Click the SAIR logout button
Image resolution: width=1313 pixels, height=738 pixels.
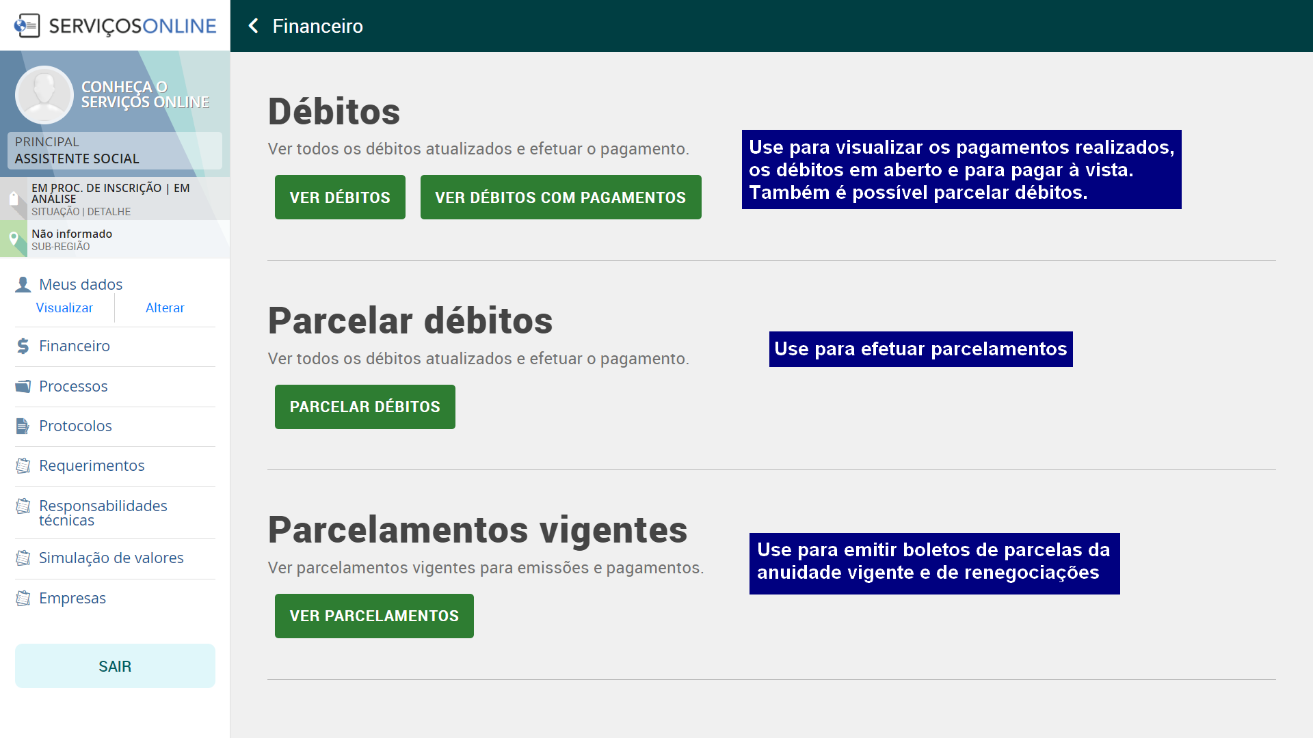[x=115, y=666]
